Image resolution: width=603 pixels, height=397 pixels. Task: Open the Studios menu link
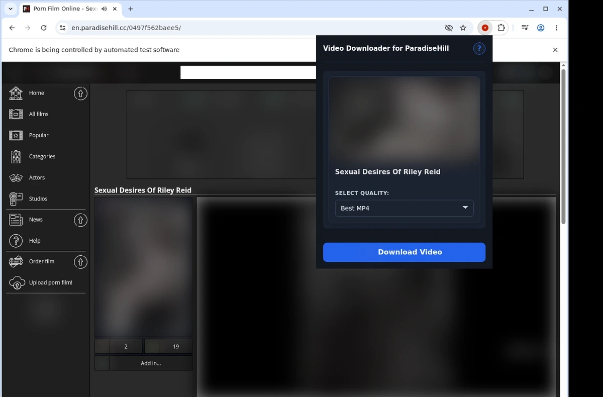(38, 198)
